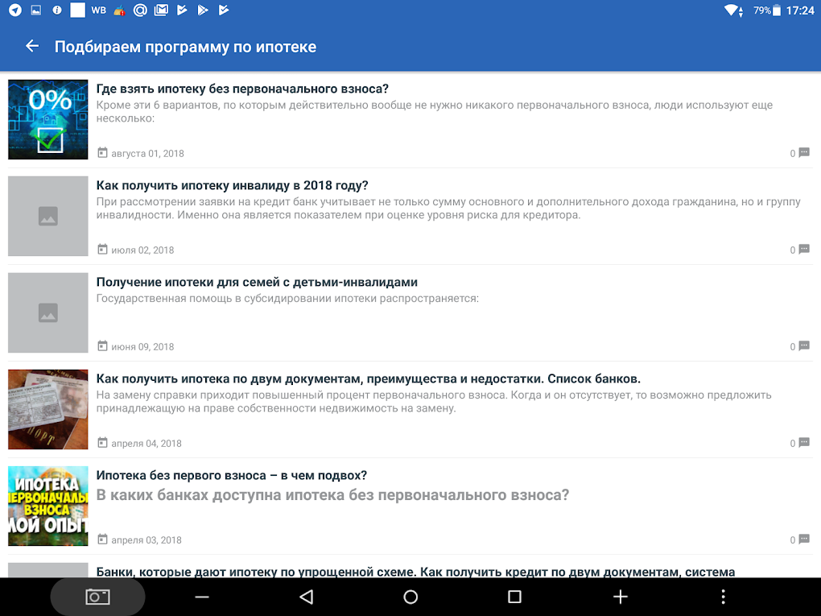
Task: Open article 'Где взять ипотеку без первоначального взноса?'
Action: (242, 89)
